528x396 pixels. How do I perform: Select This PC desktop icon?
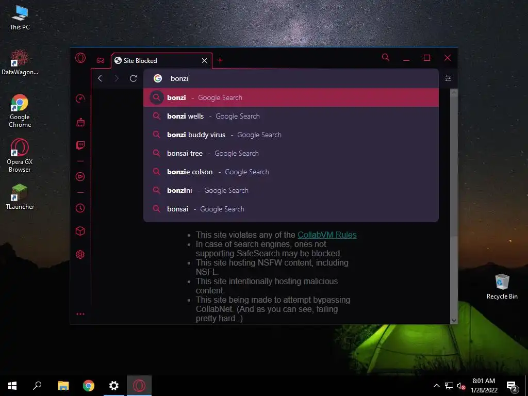point(20,18)
